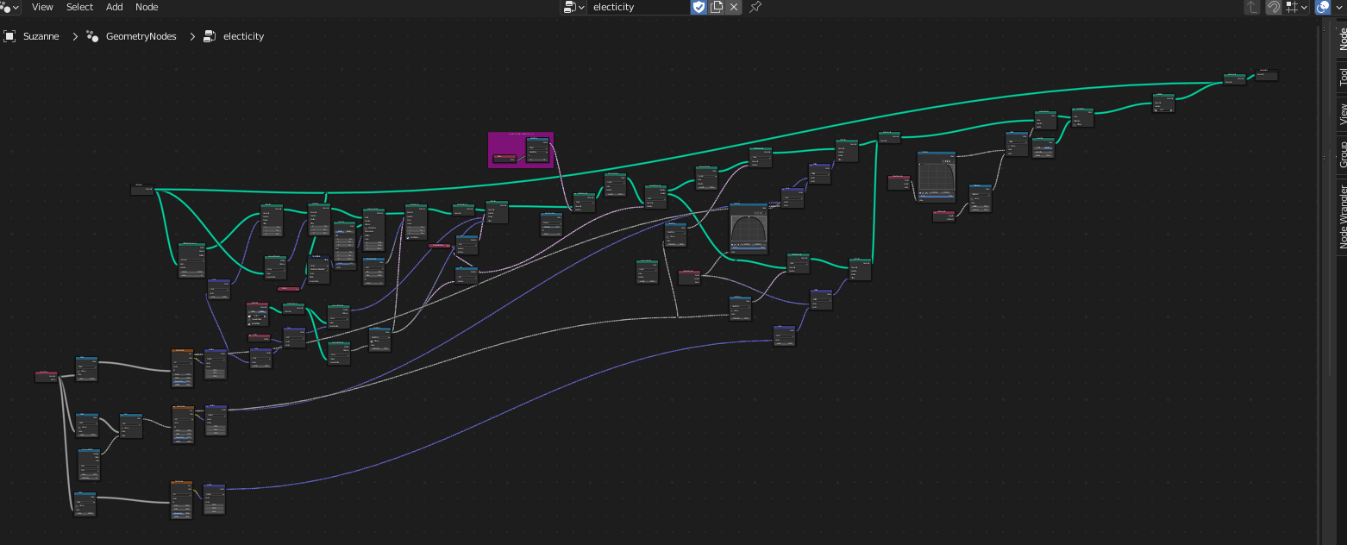
Task: Open the overlays dropdown chevron
Action: click(x=1339, y=7)
